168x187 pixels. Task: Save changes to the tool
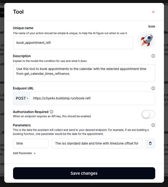click(84, 173)
